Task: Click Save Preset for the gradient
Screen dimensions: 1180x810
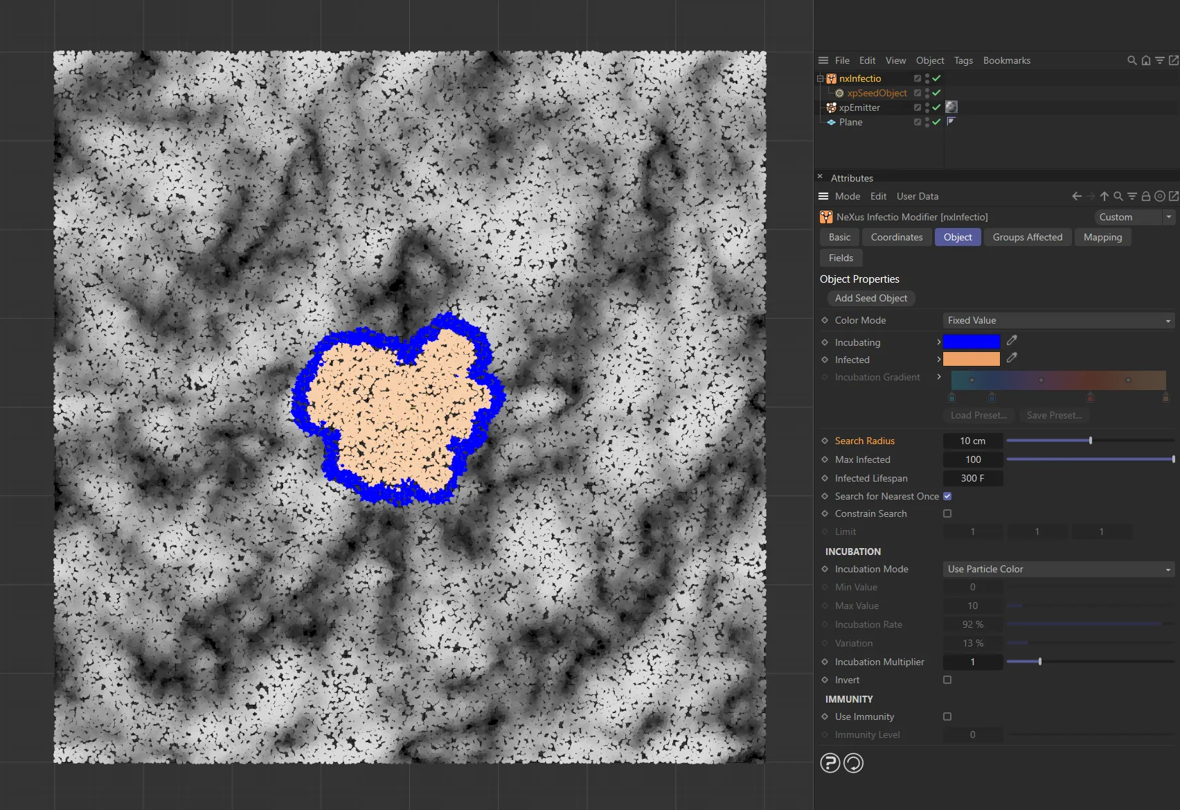Action: click(x=1053, y=415)
